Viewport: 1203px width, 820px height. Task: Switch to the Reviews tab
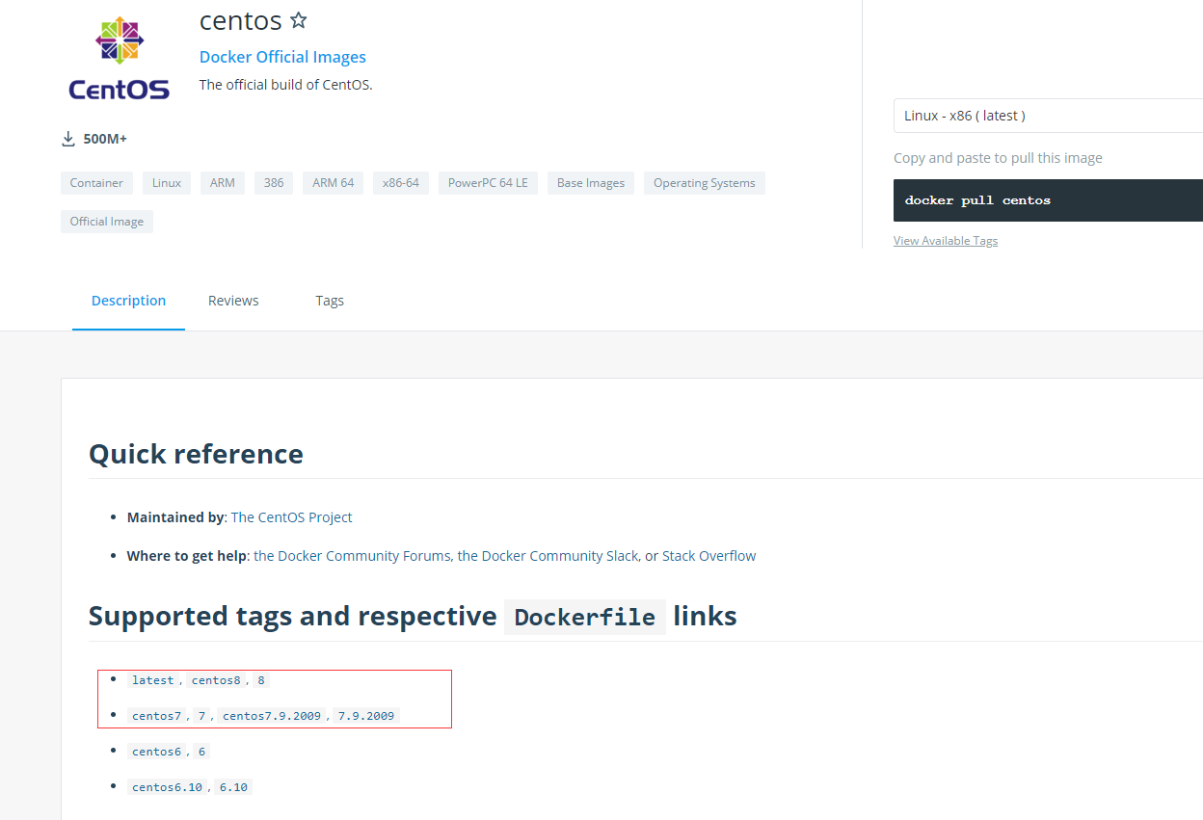(x=233, y=301)
